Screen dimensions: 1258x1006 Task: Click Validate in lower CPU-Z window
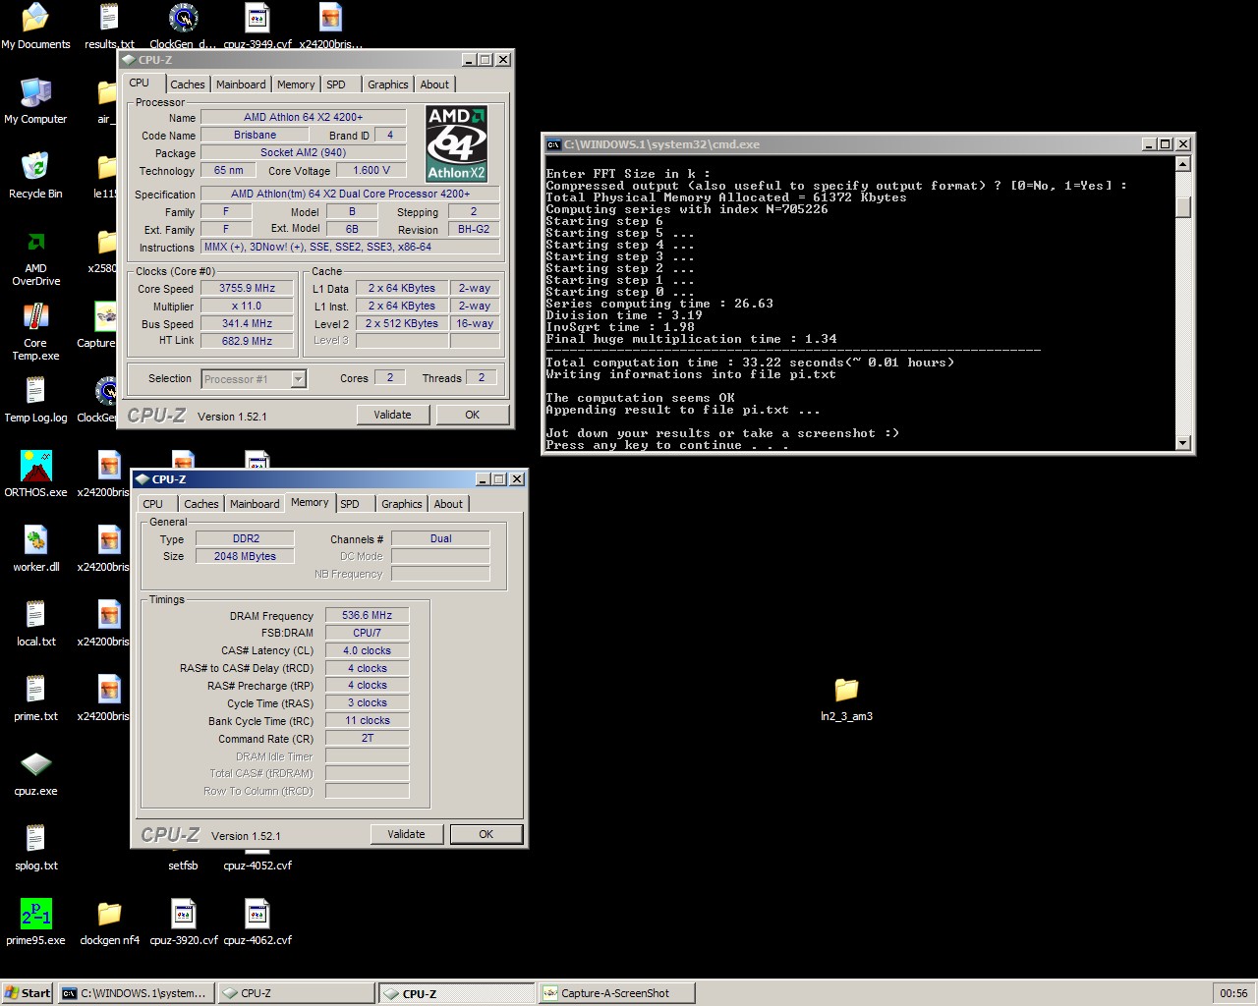coord(406,834)
